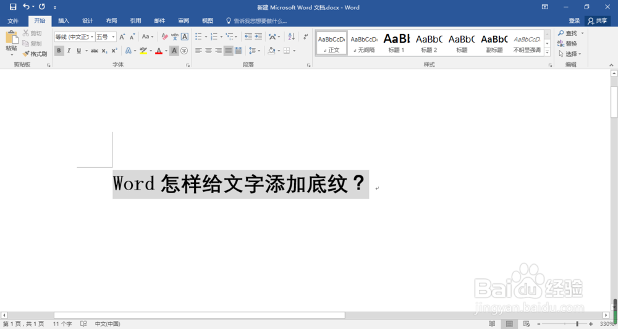Align text to the right
Screen dimensions: 618x329
(218, 51)
